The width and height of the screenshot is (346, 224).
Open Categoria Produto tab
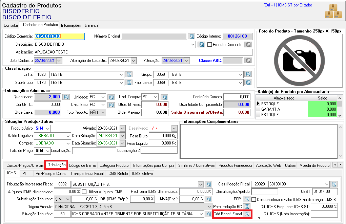[x=114, y=165]
